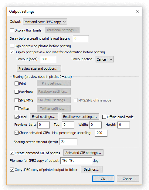
Task: Enable the Display thumbnails checkbox
Action: click(12, 30)
